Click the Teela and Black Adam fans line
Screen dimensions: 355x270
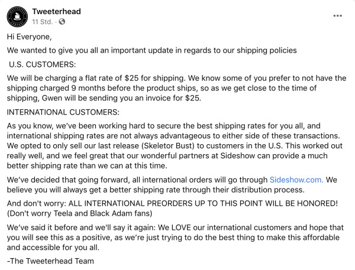click(79, 213)
